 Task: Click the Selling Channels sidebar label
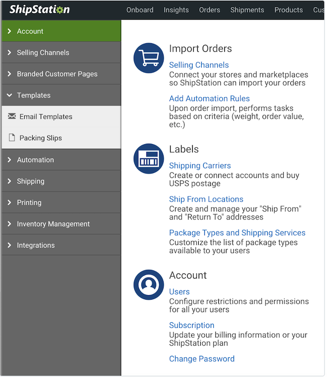pos(43,53)
